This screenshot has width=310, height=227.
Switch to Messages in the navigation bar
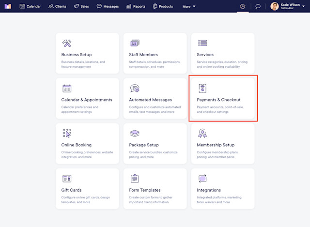pos(108,6)
